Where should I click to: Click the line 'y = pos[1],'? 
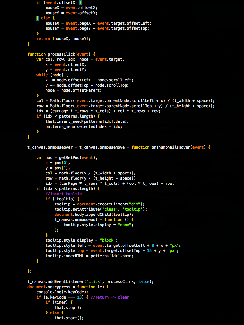[x=58, y=168]
